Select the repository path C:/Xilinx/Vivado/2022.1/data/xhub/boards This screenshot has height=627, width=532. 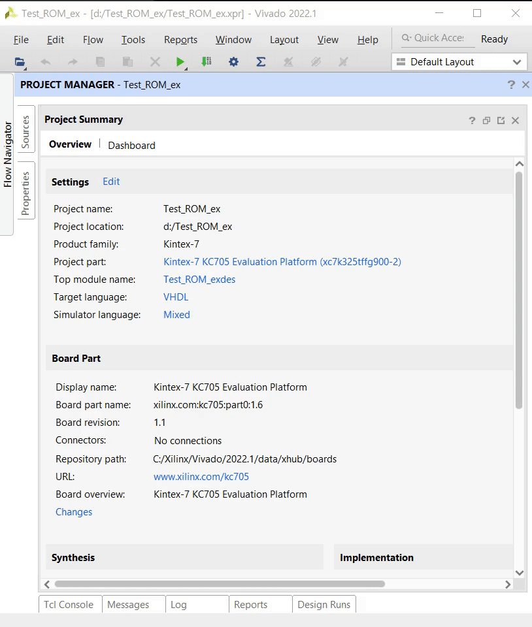point(245,459)
